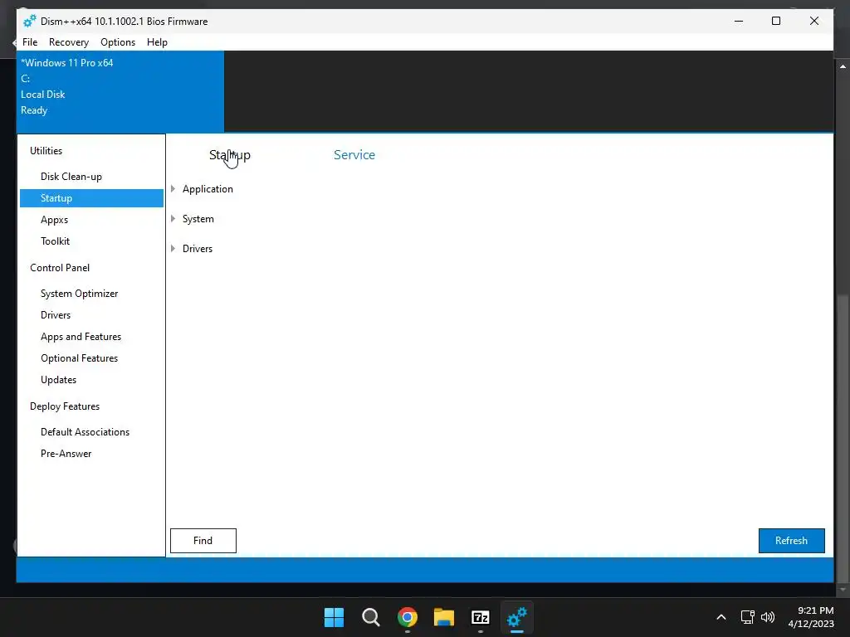The height and width of the screenshot is (637, 850).
Task: Click the Application group label
Action: click(x=208, y=189)
